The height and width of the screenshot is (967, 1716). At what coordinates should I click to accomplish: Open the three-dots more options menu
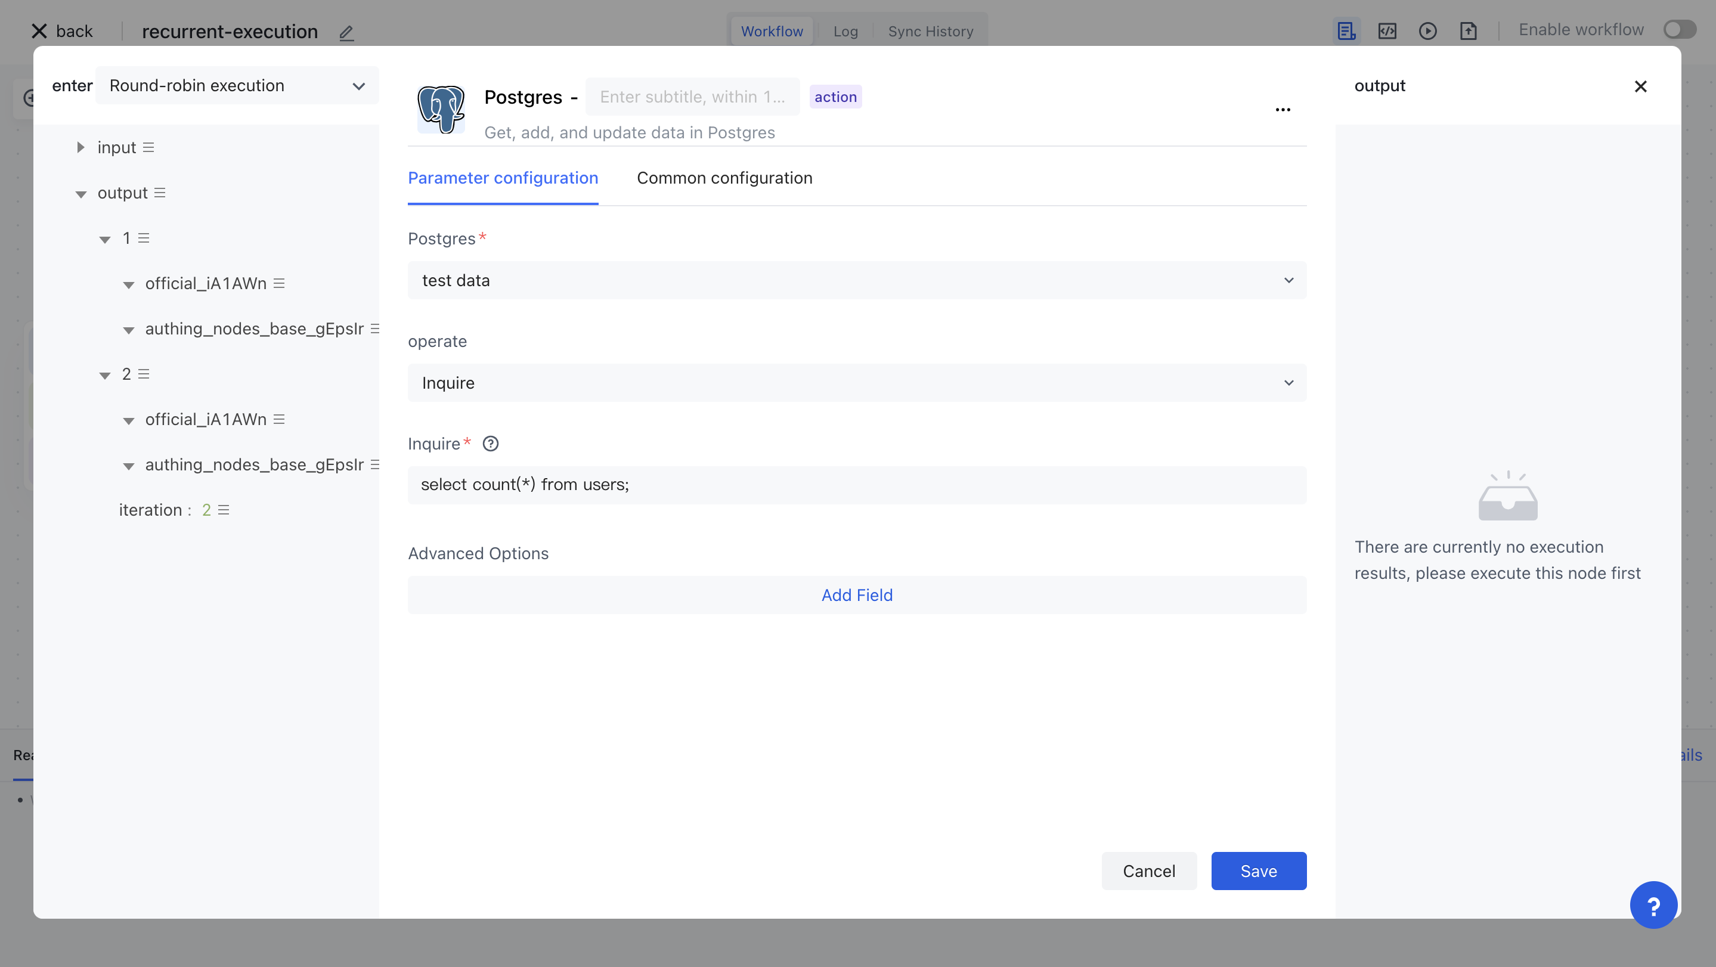[x=1283, y=110]
